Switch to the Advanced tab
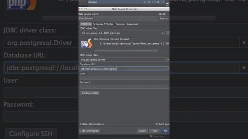This screenshot has width=248, height=139. (132, 24)
